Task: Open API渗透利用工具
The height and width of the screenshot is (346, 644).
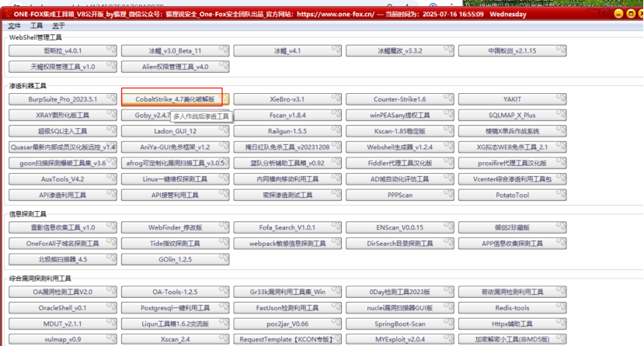Action: [x=63, y=195]
